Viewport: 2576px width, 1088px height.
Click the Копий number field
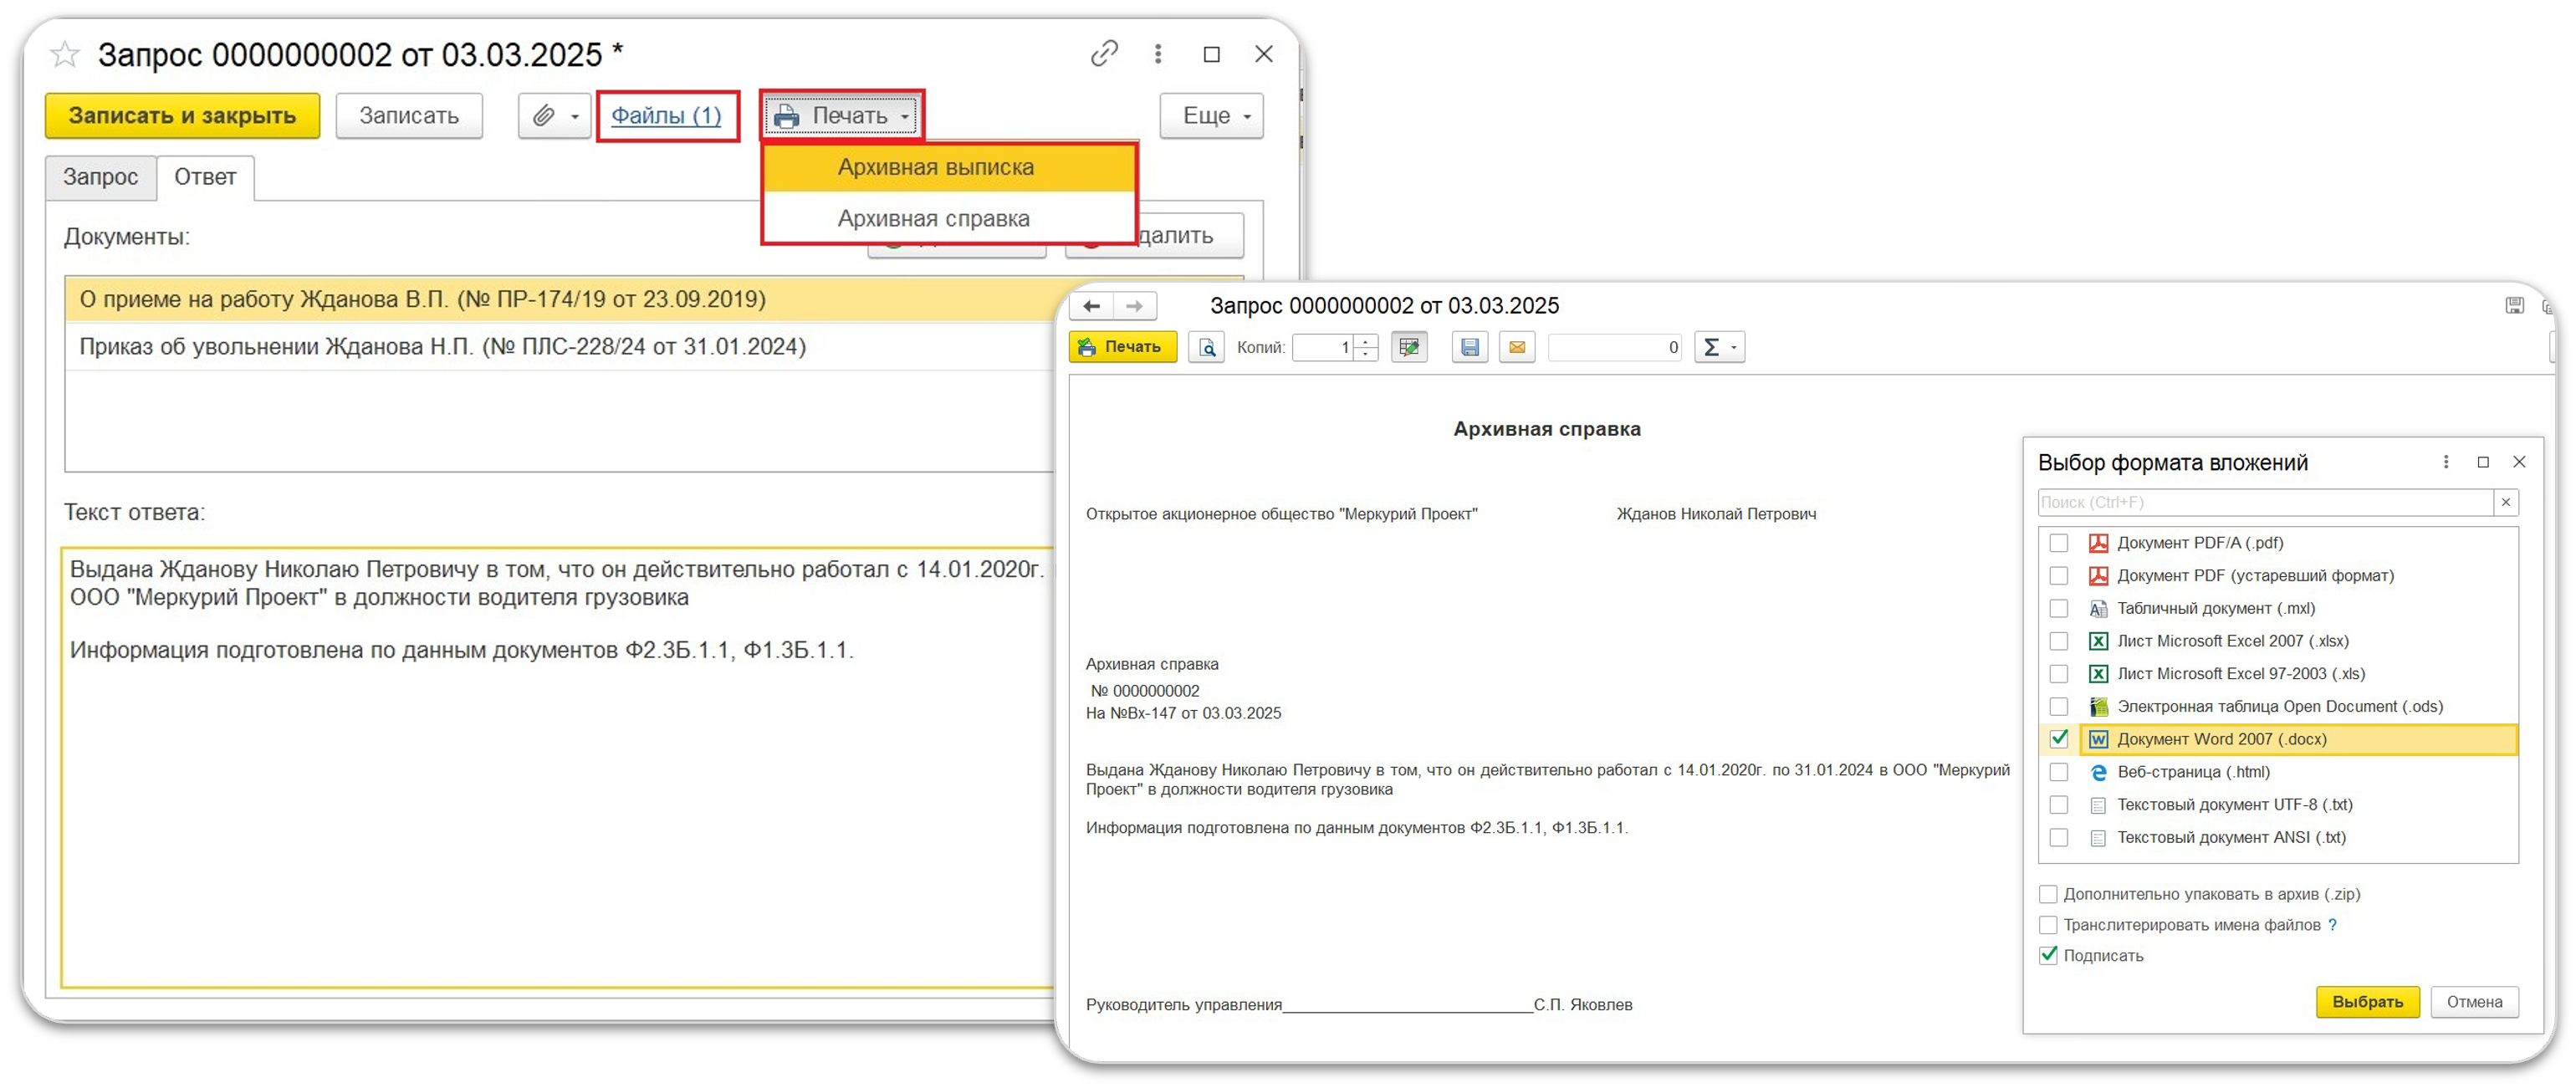[1324, 347]
